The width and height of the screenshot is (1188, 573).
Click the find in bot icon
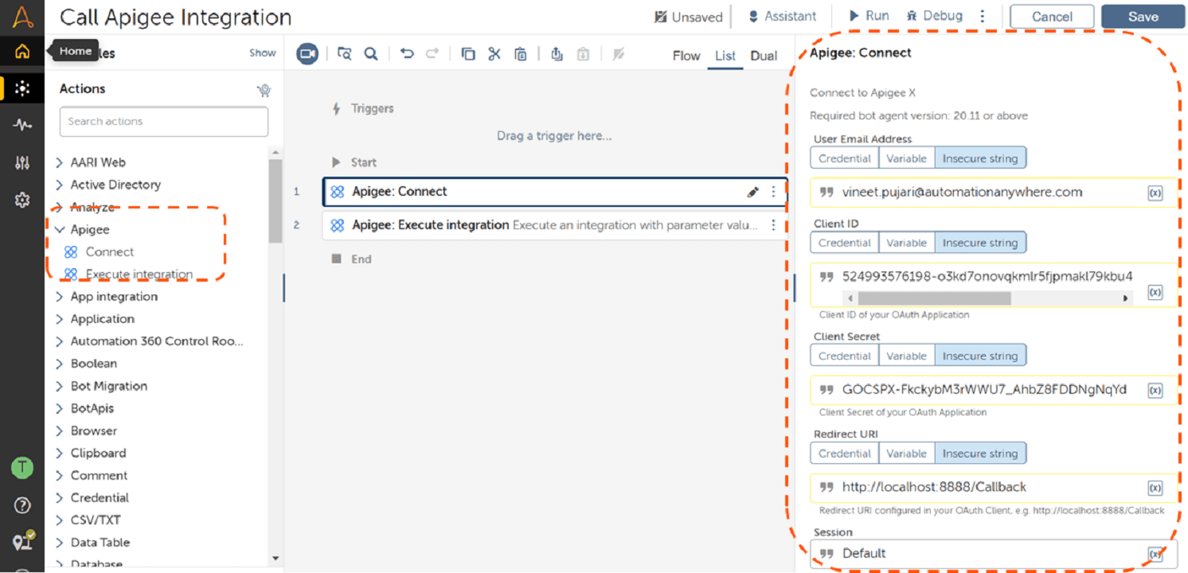(345, 54)
